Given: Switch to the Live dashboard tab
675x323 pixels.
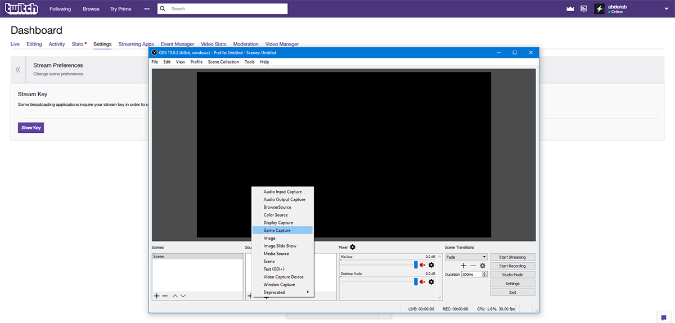Looking at the screenshot, I should [x=15, y=44].
